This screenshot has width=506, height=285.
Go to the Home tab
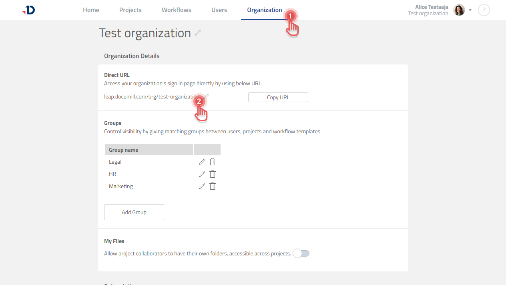pos(91,10)
